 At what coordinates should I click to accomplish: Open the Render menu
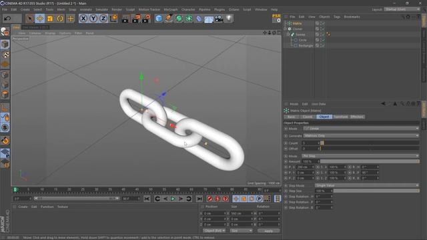[x=117, y=9]
